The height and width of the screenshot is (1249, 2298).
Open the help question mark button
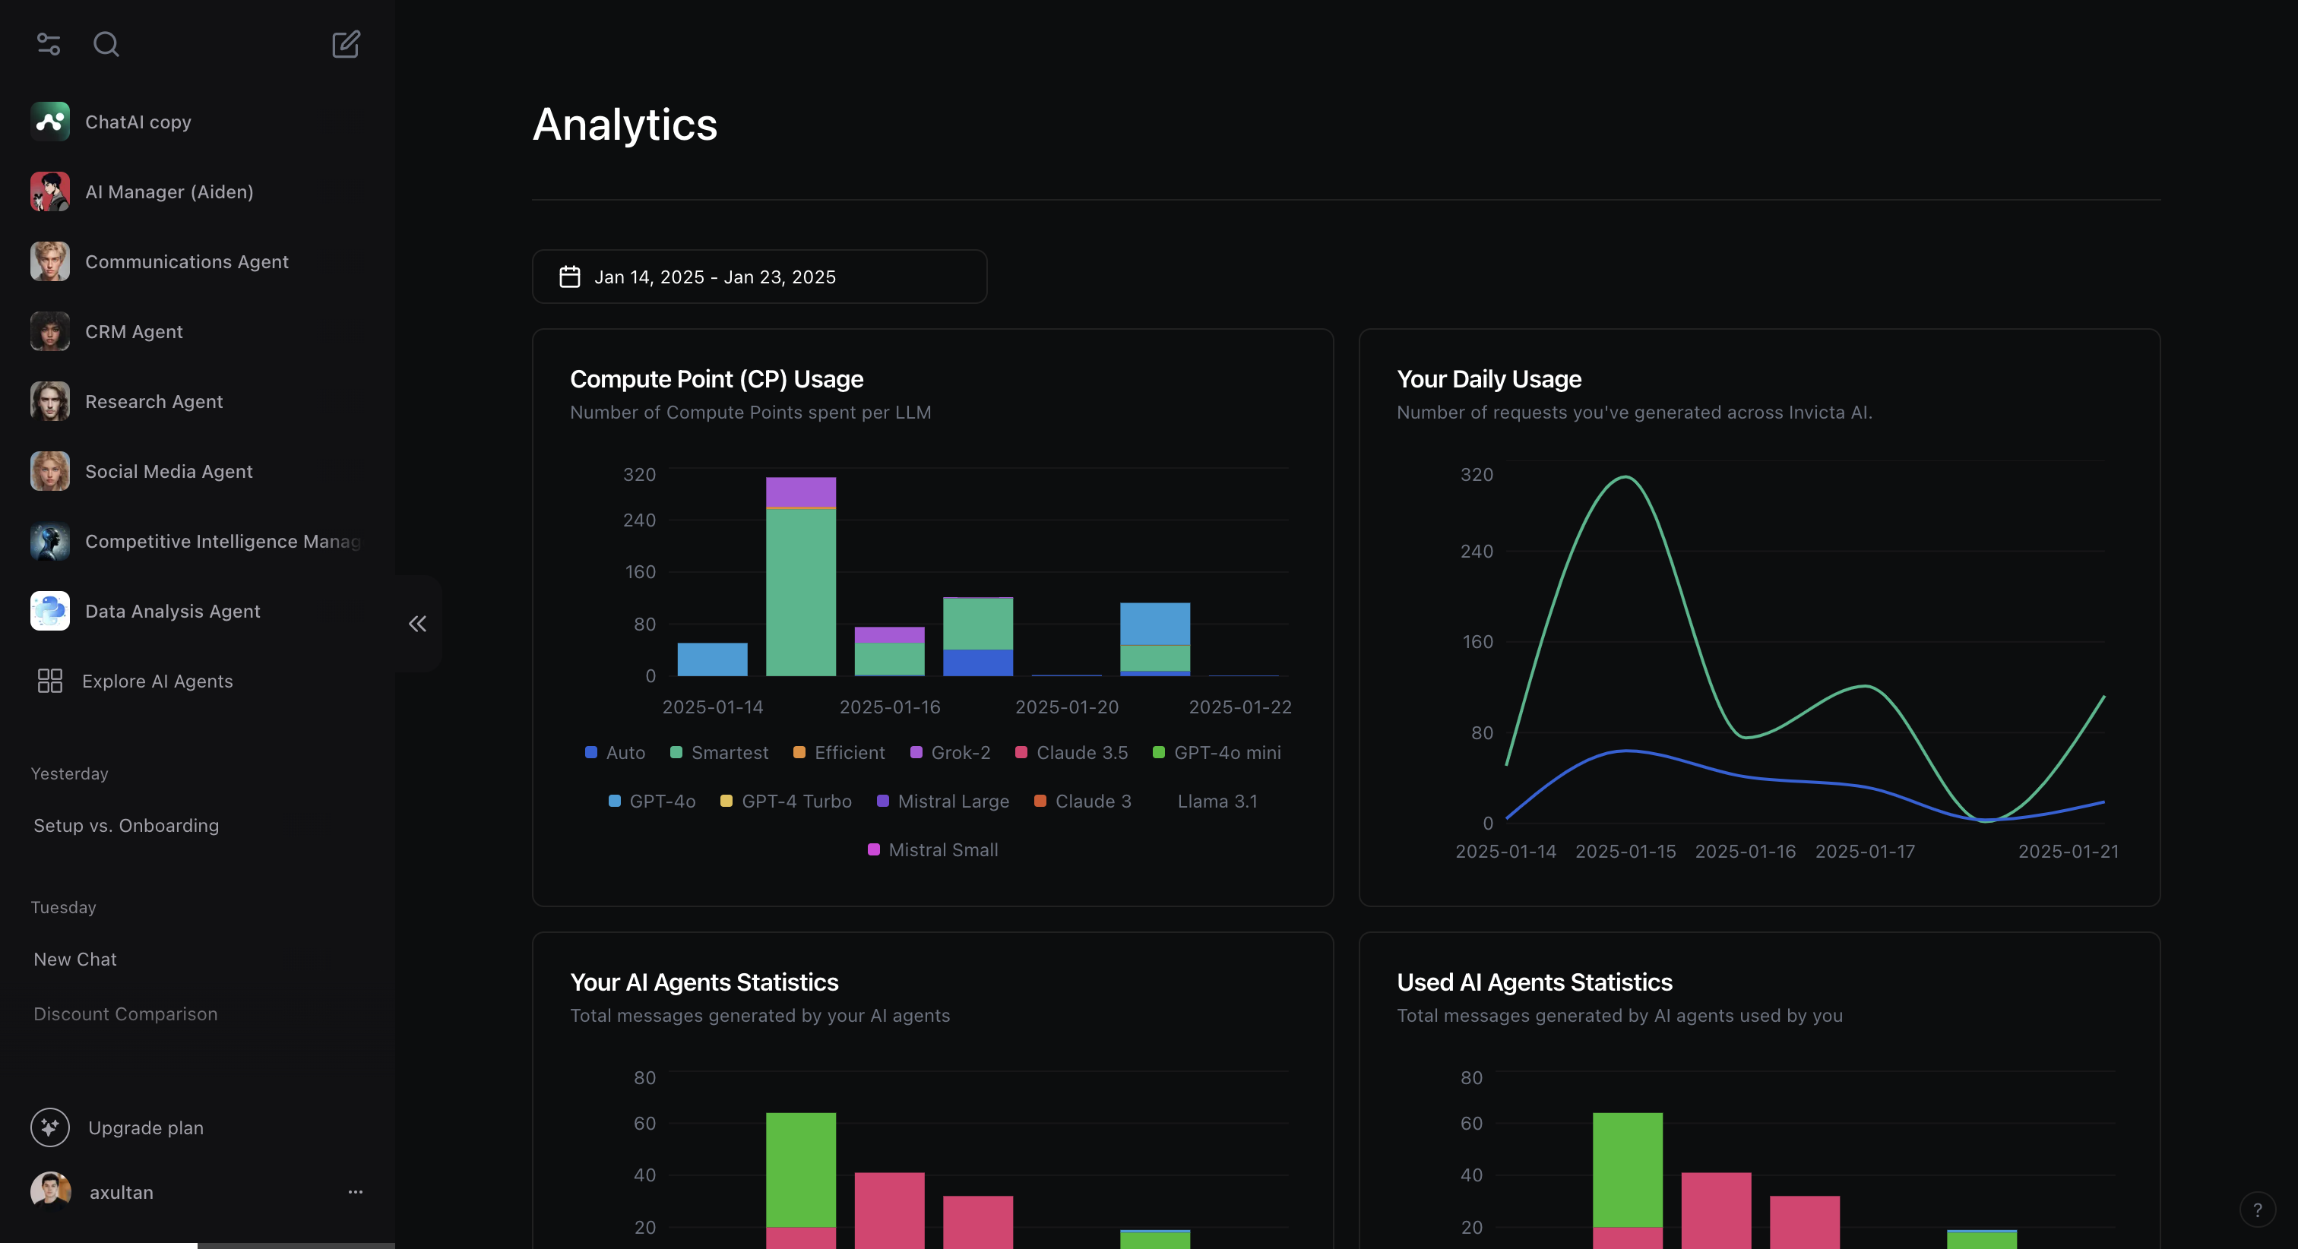2257,1209
